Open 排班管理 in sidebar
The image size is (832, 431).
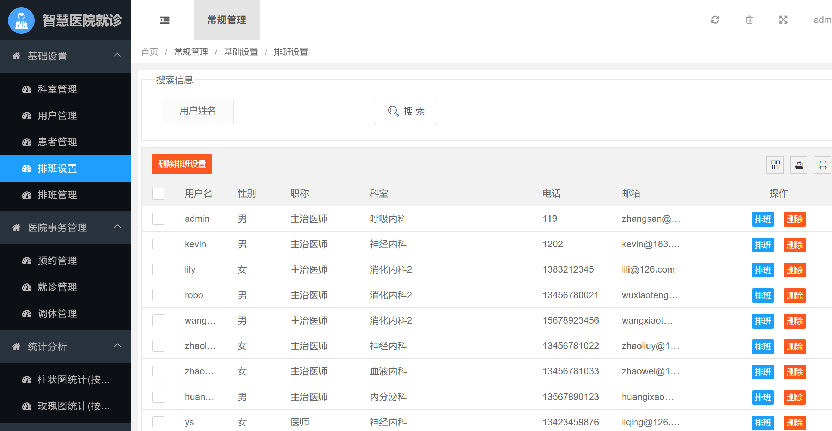pos(66,195)
